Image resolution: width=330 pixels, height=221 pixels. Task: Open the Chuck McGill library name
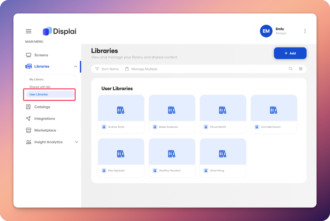pos(218,127)
